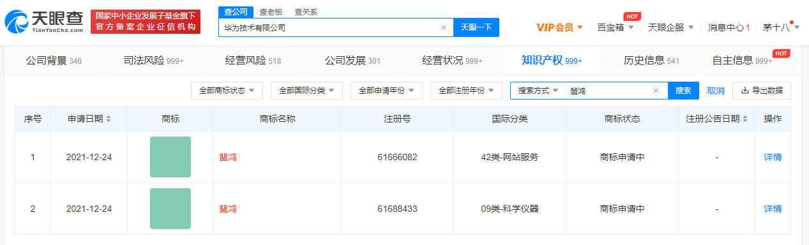The height and width of the screenshot is (245, 809).
Task: Open 消息中心 notifications
Action: [729, 27]
